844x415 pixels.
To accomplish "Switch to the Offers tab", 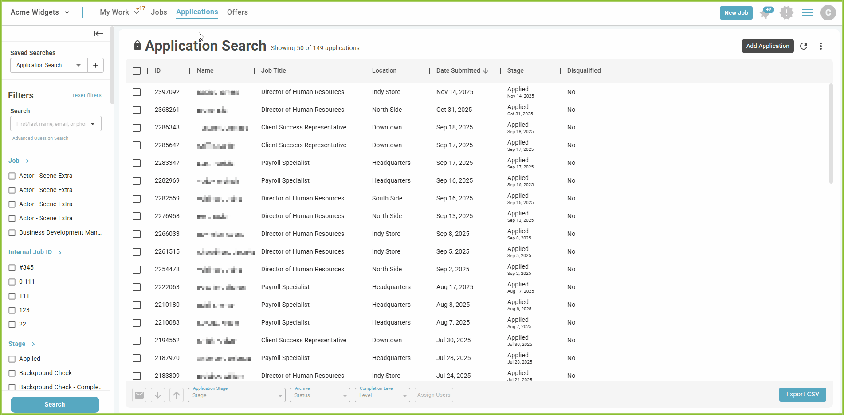I will tap(237, 12).
